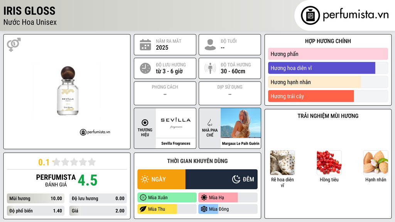The height and width of the screenshot is (222, 395).
Task: Click the leaf icon beside Mùa Thu
Action: pos(143,209)
